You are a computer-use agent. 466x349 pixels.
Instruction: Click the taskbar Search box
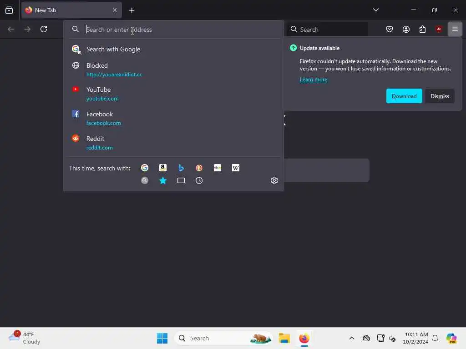pos(223,338)
